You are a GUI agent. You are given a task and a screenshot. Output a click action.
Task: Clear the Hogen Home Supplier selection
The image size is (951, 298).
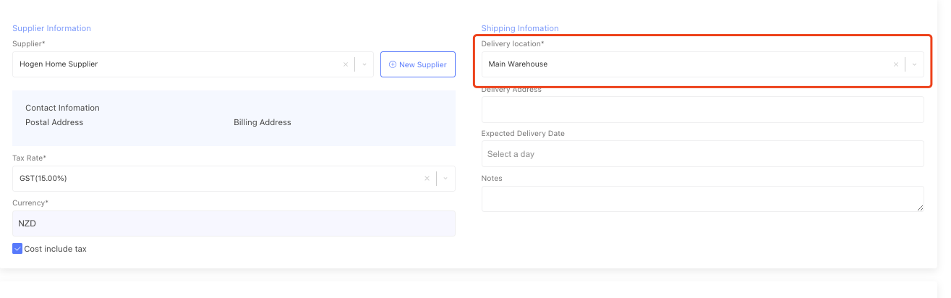[346, 64]
